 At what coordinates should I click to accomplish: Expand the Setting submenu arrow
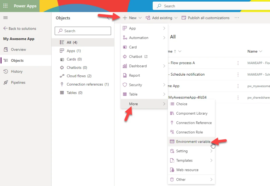(x=211, y=151)
